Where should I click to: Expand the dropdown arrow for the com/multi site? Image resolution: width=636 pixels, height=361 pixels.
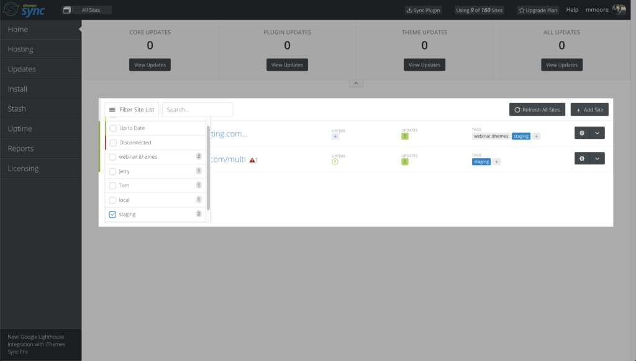pos(597,158)
